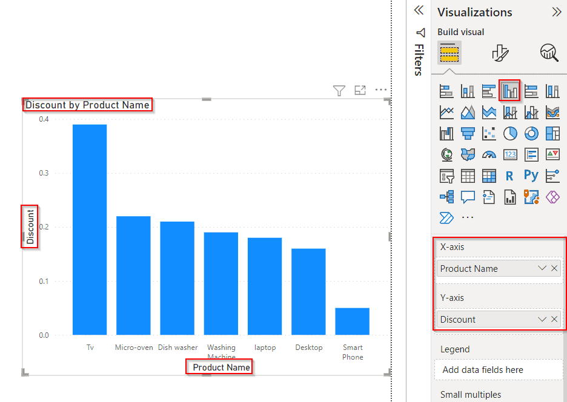Choose the Python visual
The height and width of the screenshot is (402, 567).
click(531, 176)
